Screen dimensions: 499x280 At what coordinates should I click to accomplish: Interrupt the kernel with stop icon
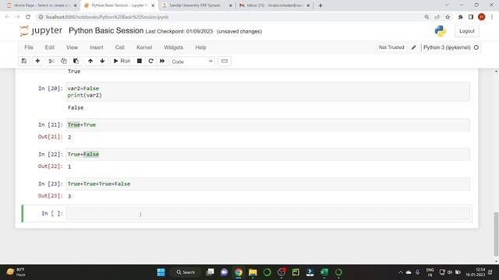(x=140, y=61)
